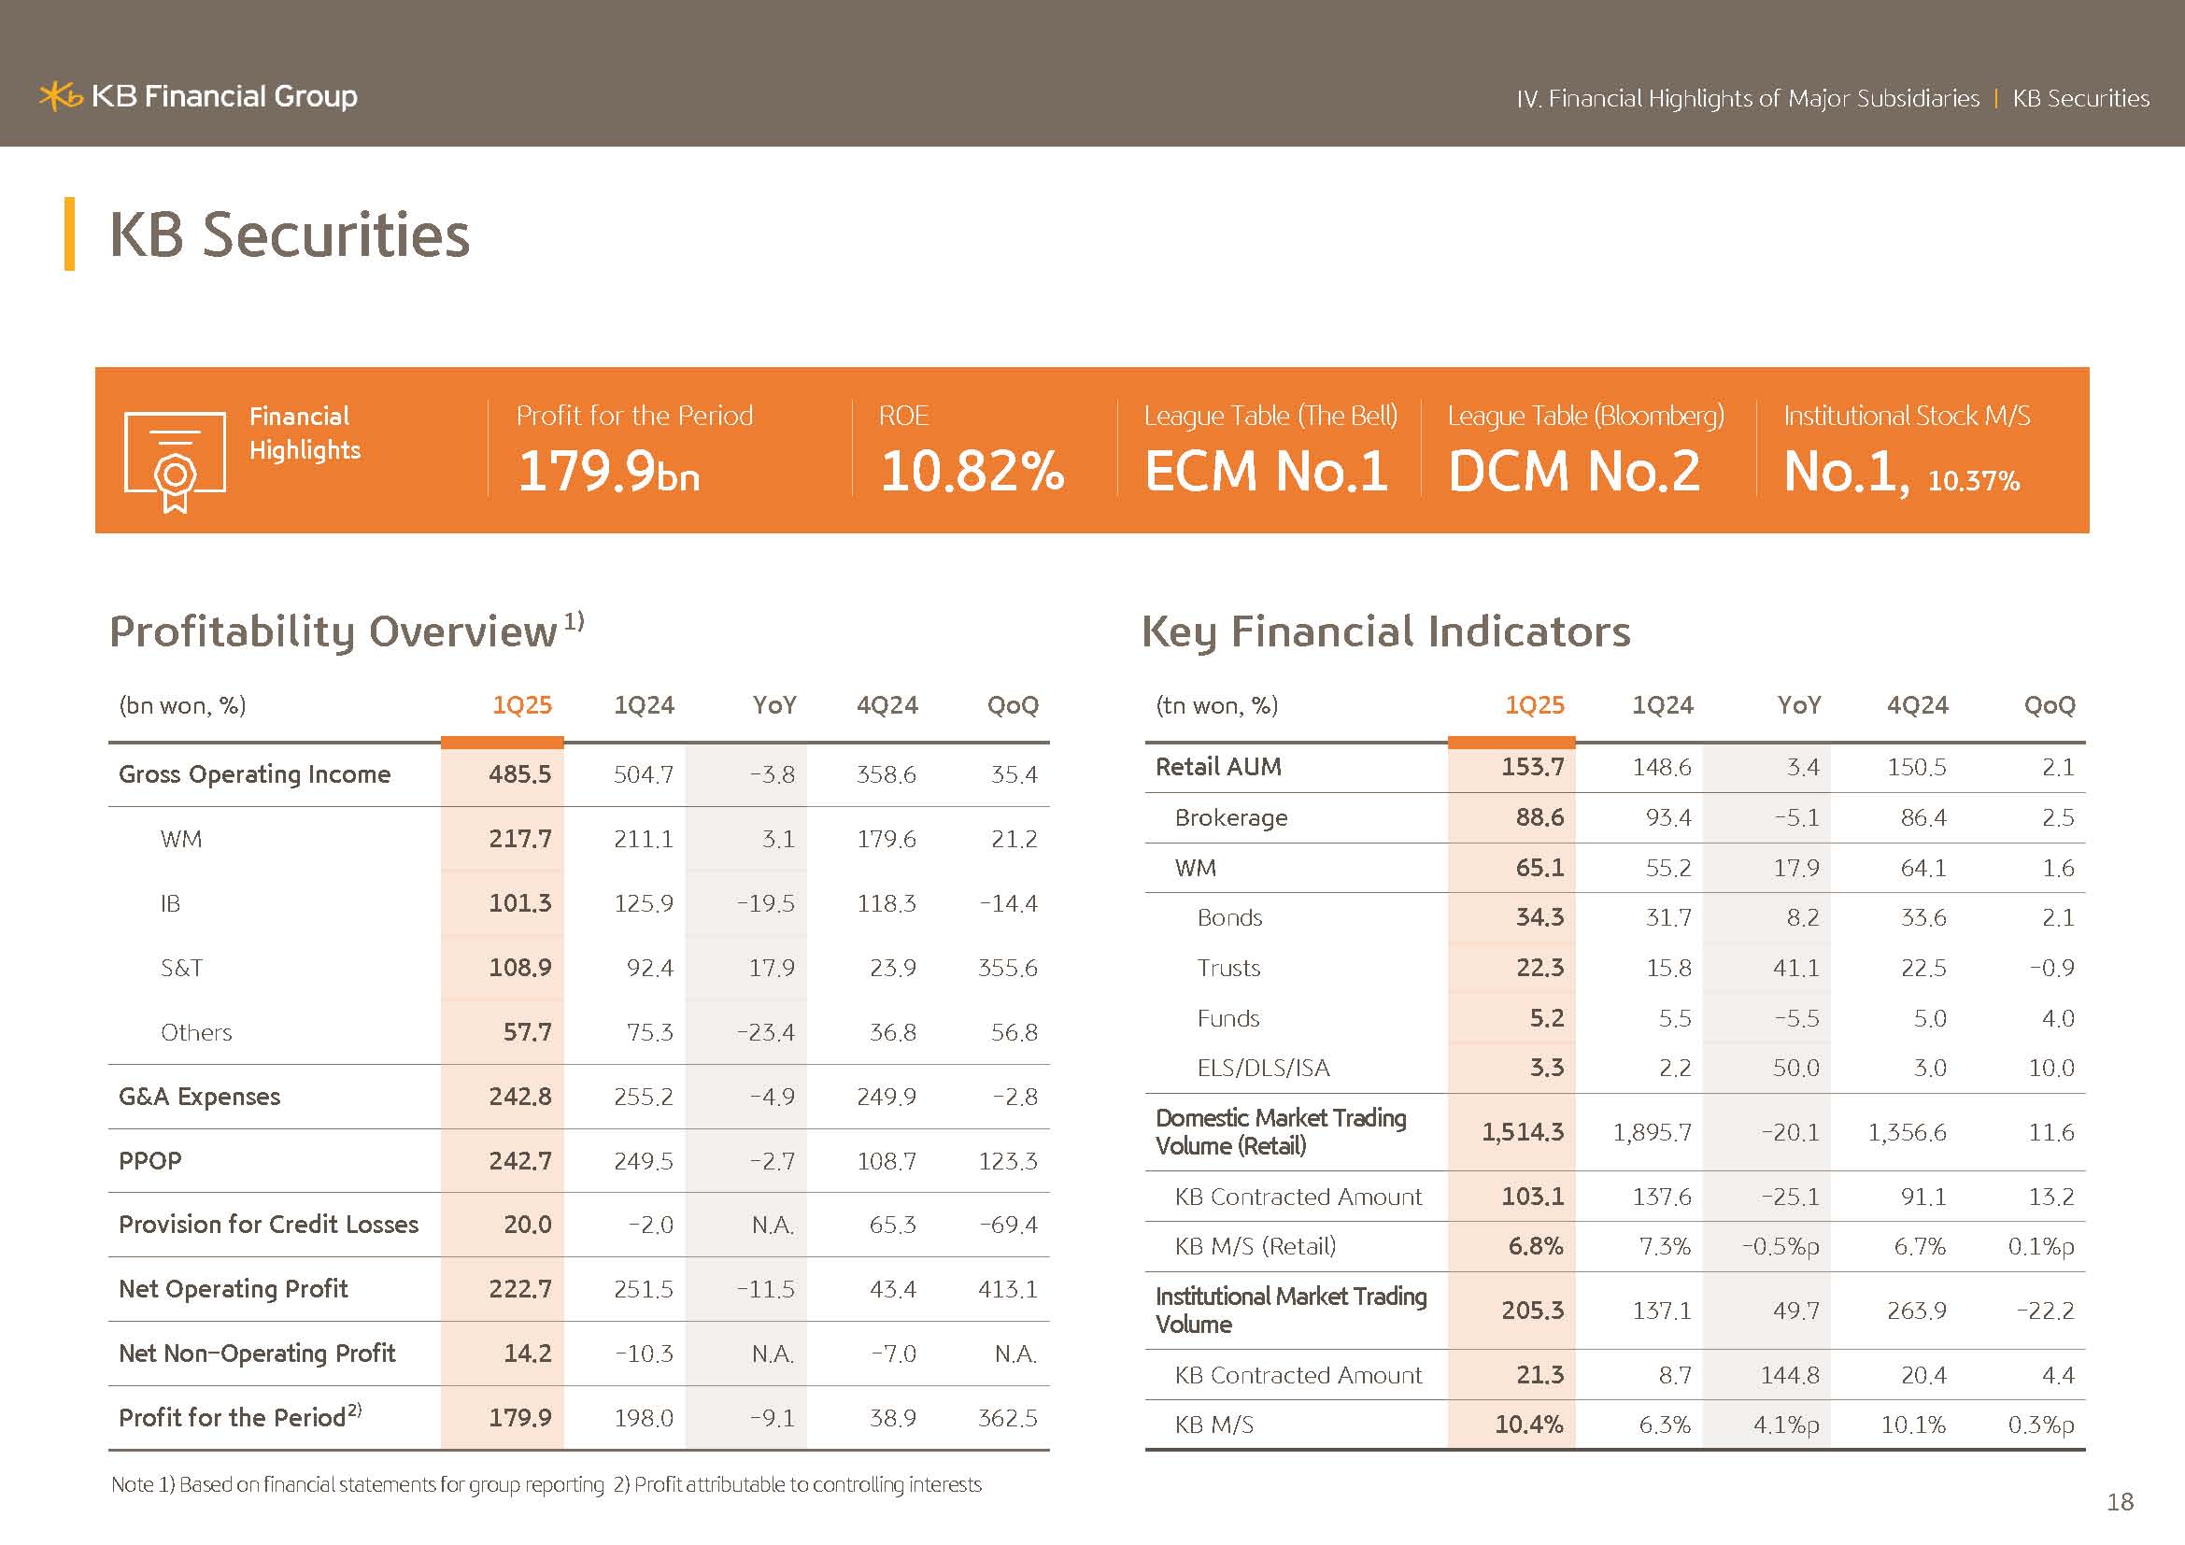Click the ROE 10.82% figure
This screenshot has width=2185, height=1545.
972,471
